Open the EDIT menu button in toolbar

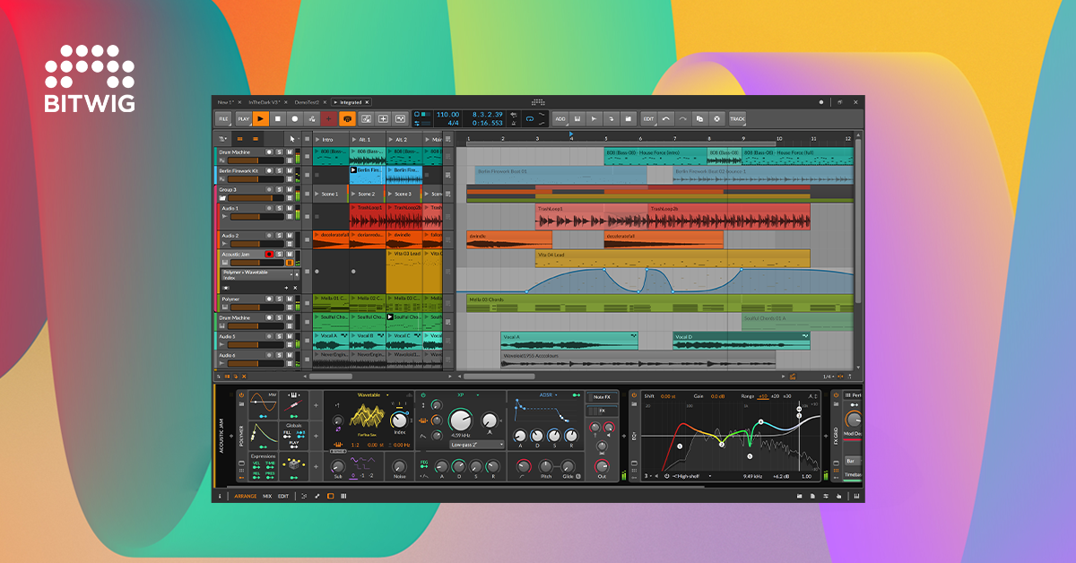pos(648,118)
